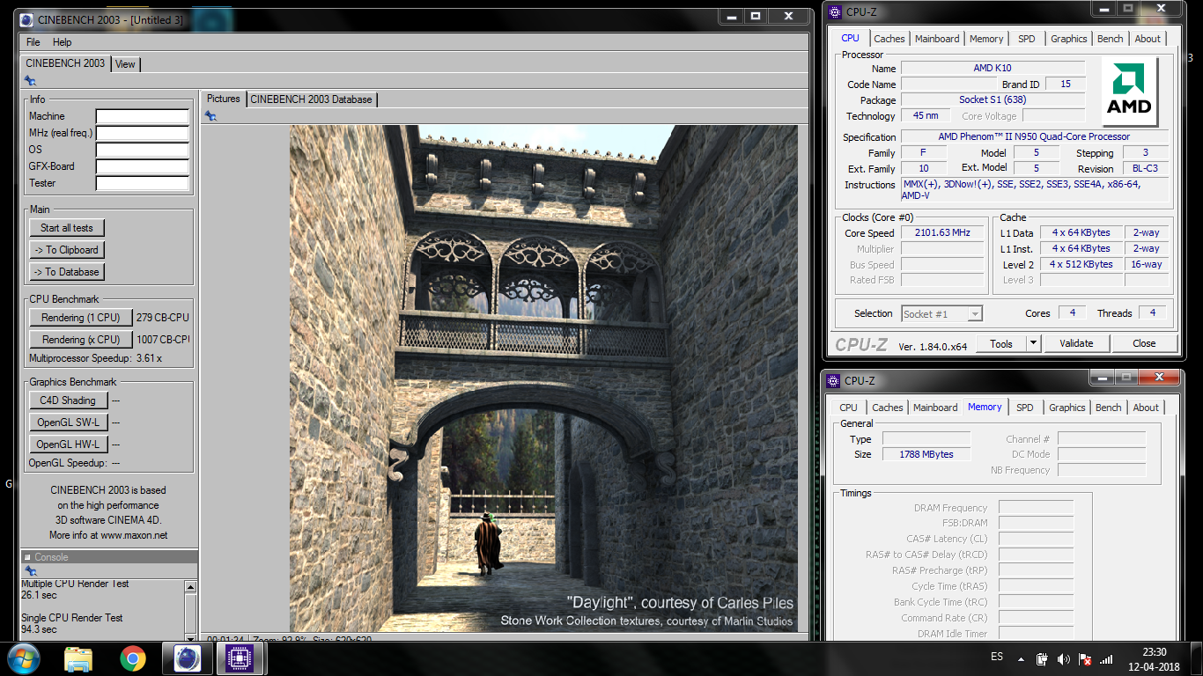
Task: Open the Action Center flag icon
Action: [x=1085, y=658]
